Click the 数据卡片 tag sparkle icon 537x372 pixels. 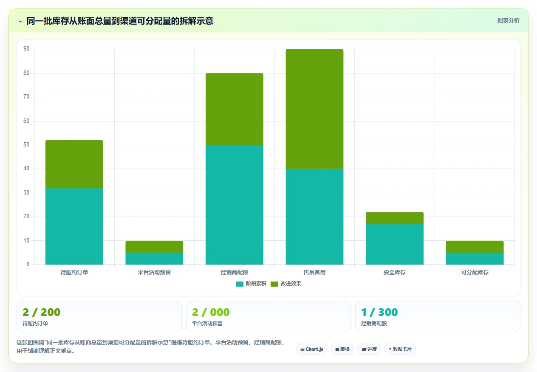(390, 349)
